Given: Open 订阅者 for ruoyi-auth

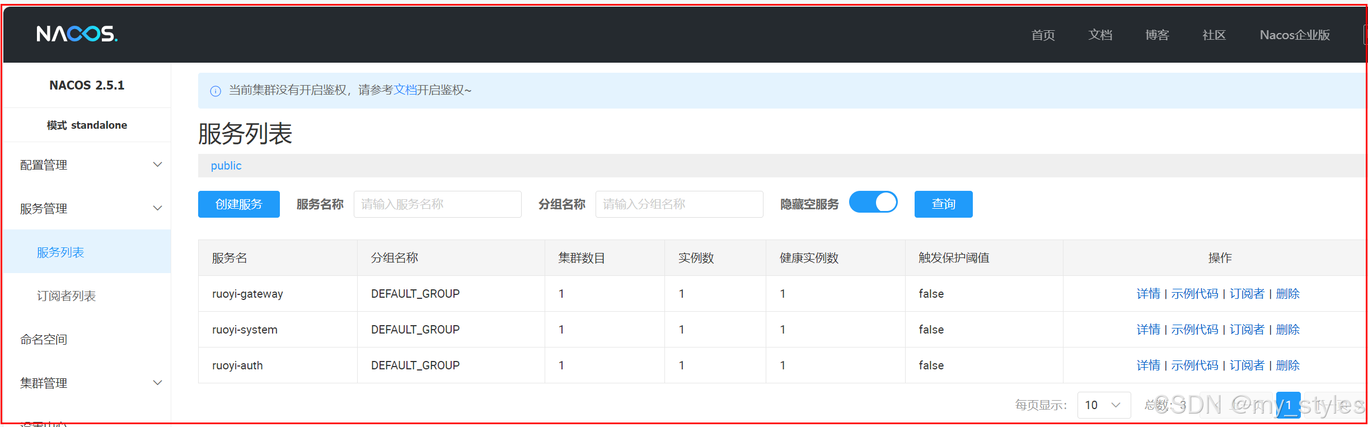Looking at the screenshot, I should (1247, 365).
